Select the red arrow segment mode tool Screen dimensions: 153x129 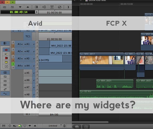(6, 50)
